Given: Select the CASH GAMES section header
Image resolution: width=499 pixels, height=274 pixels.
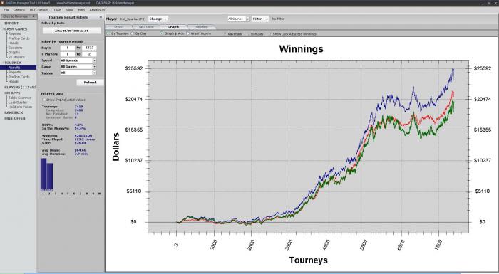Looking at the screenshot, I should (16, 29).
